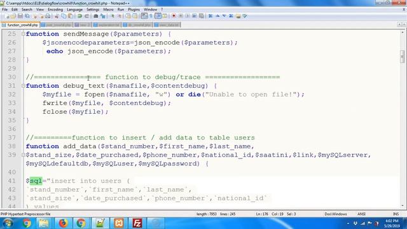
Task: Click the vertical scrollbar up arrow
Action: tap(403, 32)
